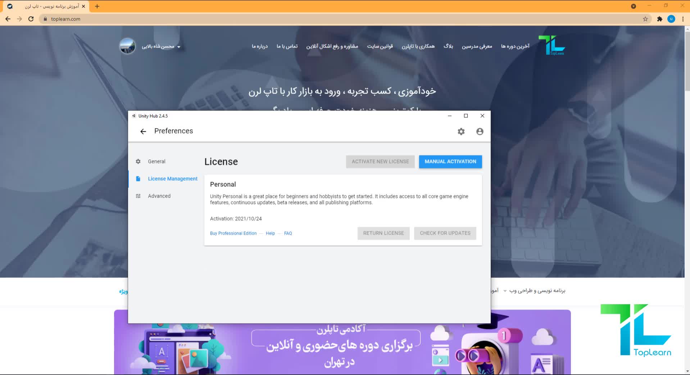Select General in Preferences sidebar

click(x=156, y=162)
